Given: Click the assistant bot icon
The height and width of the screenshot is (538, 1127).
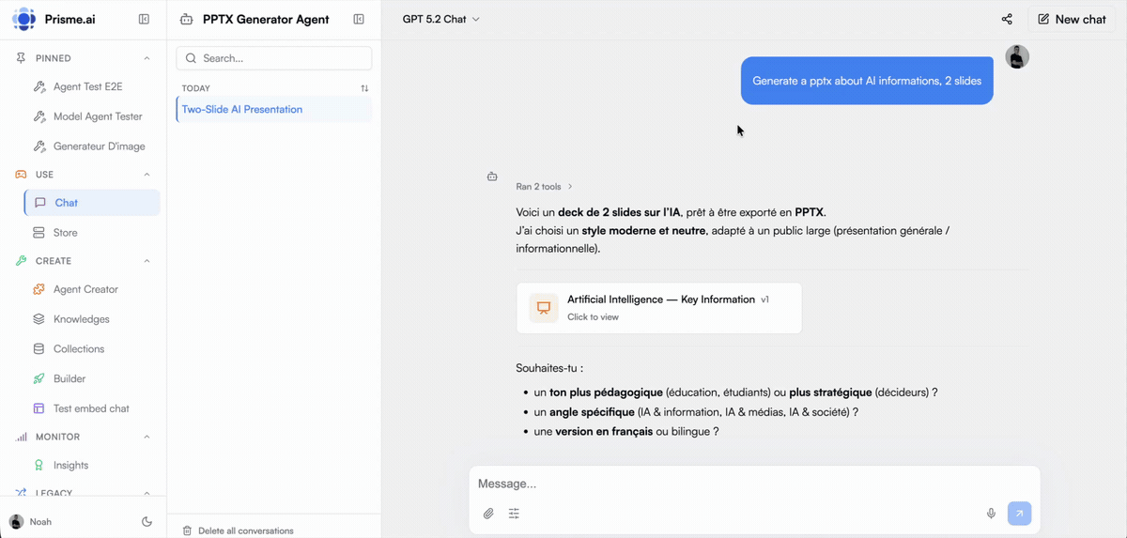Looking at the screenshot, I should click(x=492, y=177).
